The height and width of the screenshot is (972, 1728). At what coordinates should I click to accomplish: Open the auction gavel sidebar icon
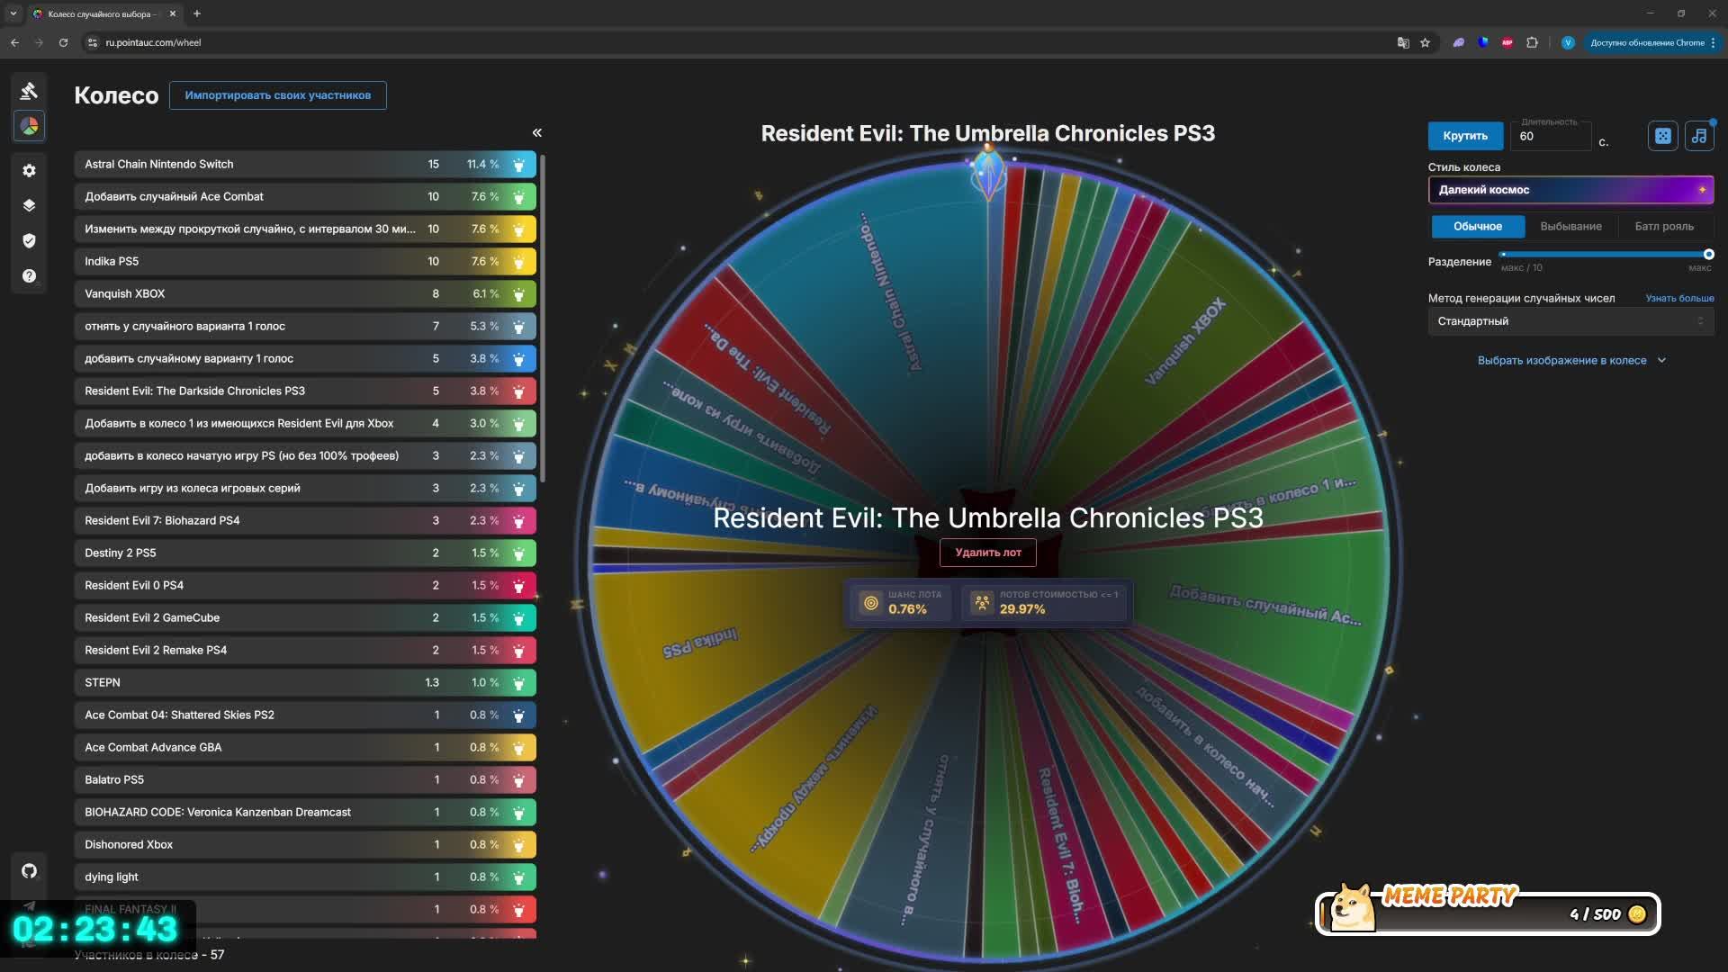[29, 91]
